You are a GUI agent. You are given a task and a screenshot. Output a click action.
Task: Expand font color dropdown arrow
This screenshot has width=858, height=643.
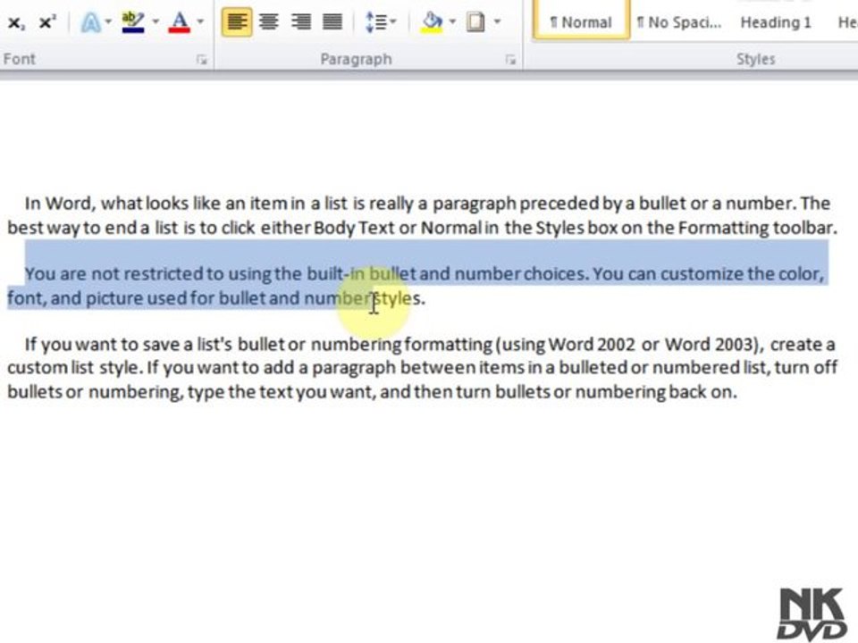[200, 21]
